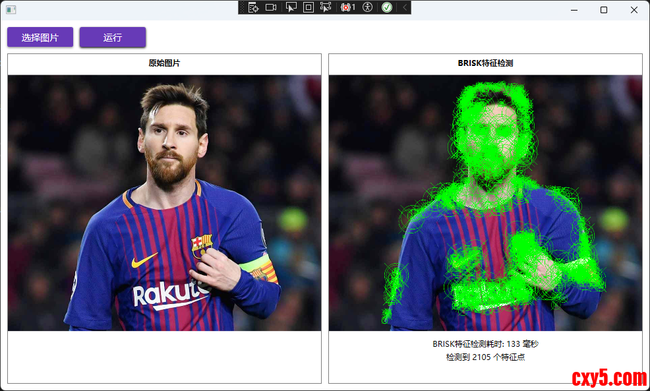650x391 pixels.
Task: Toggle Display Layout Adorners icon
Action: tap(309, 7)
